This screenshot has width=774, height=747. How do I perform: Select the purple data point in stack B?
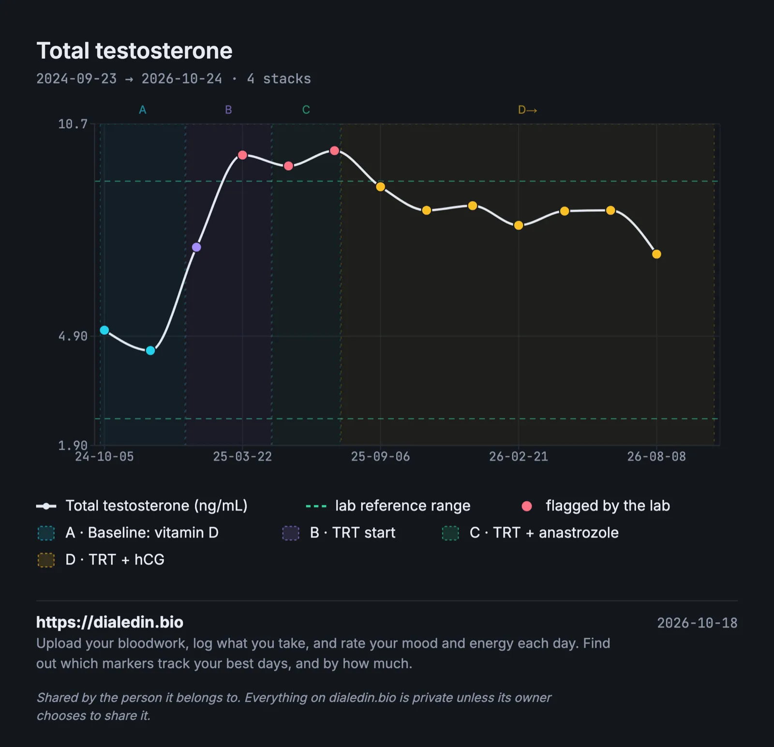[x=196, y=247]
